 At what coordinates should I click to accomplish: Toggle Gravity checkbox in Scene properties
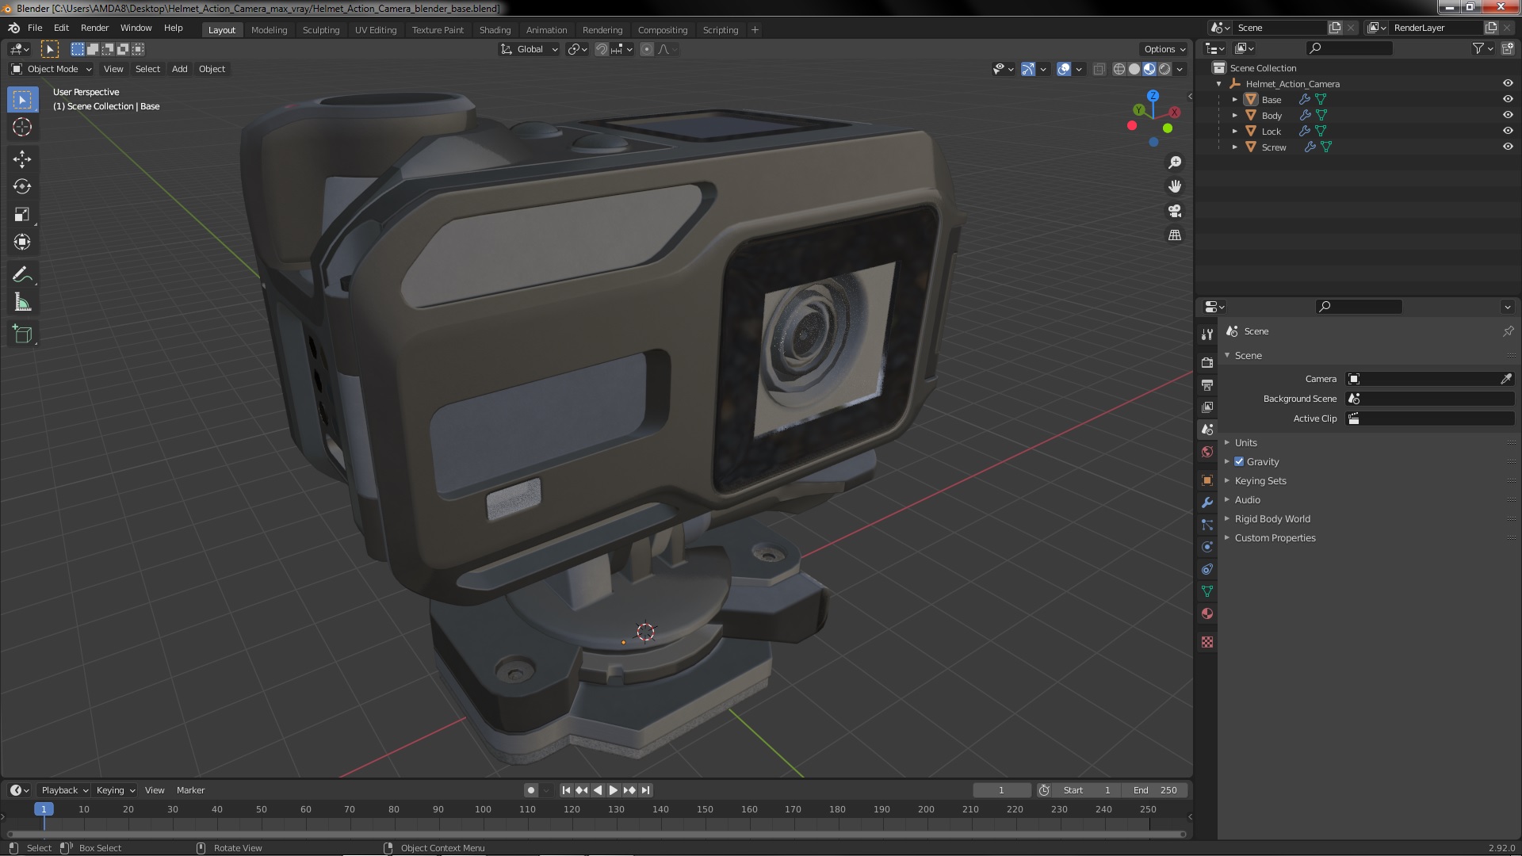[1239, 461]
